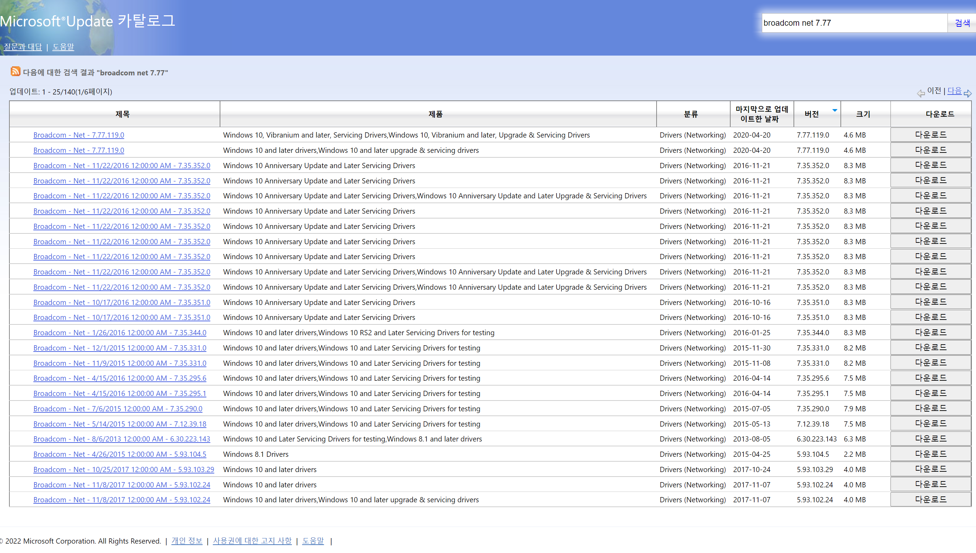Screen dimensions: 976x553
Task: Select the version cell '7.35.344.0'
Action: tap(813, 333)
